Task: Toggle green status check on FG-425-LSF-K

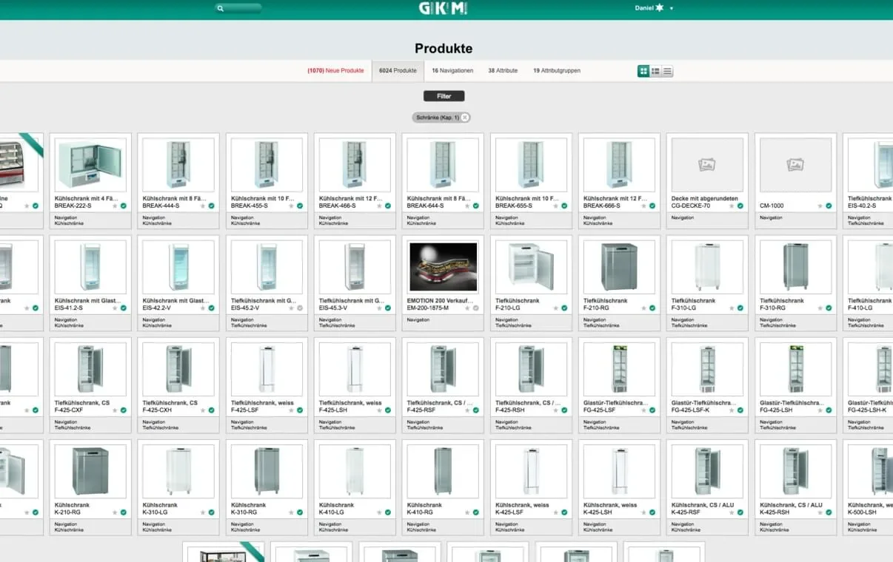Action: pos(740,410)
